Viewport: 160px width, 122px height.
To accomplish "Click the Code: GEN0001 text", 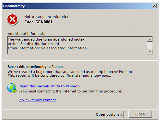I will [38, 22].
